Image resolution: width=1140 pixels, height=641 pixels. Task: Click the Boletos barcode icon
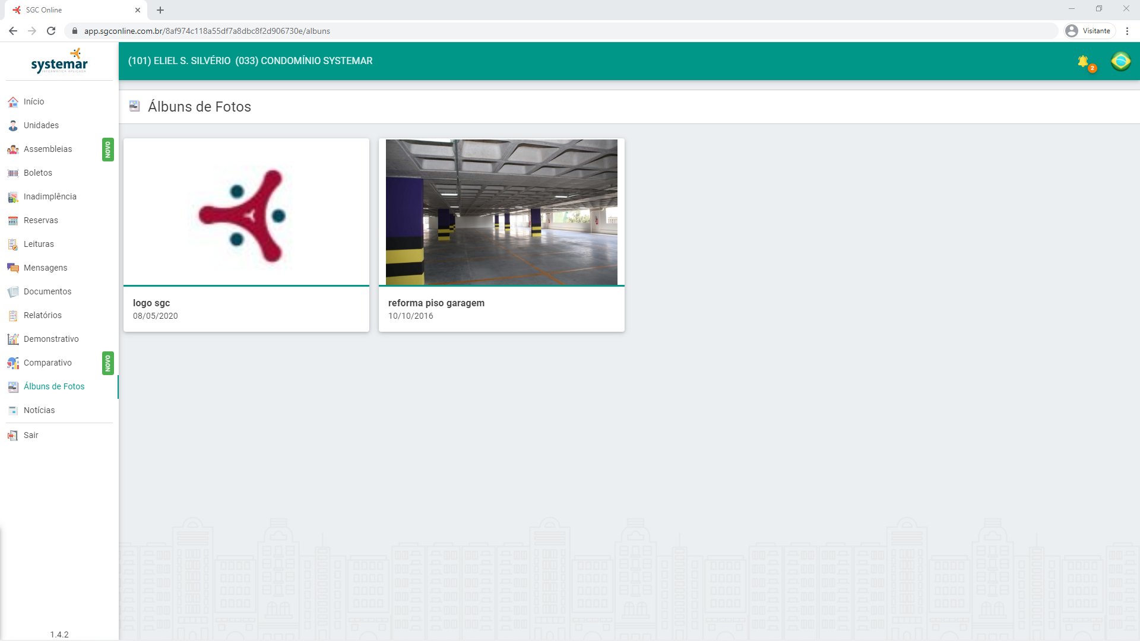13,173
